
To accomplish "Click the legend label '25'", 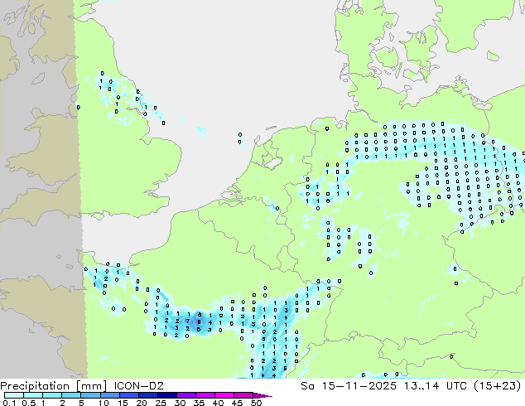I will tap(161, 403).
